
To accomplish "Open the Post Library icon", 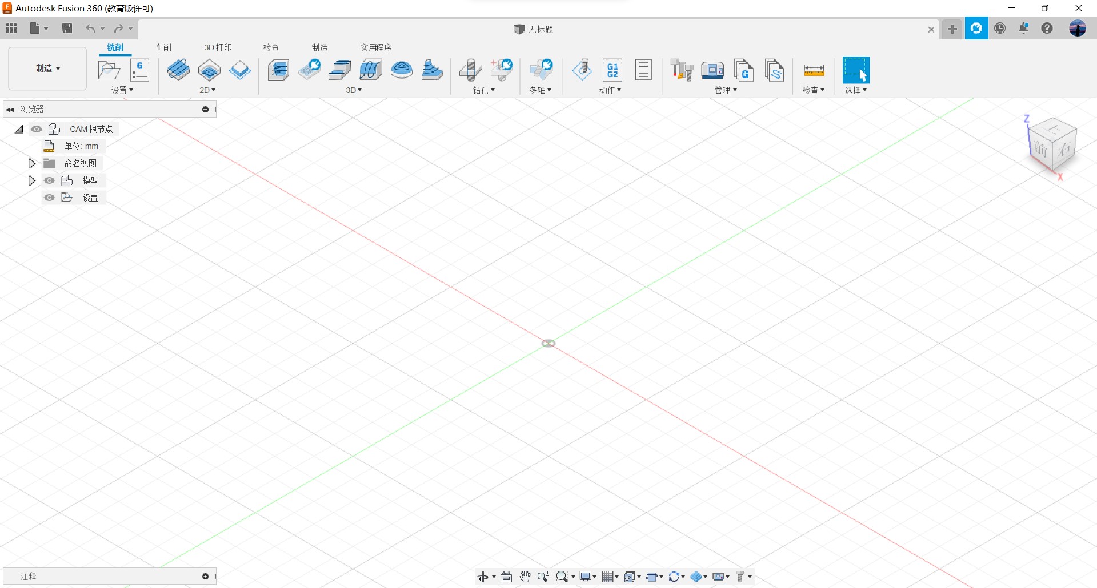I will click(x=743, y=70).
